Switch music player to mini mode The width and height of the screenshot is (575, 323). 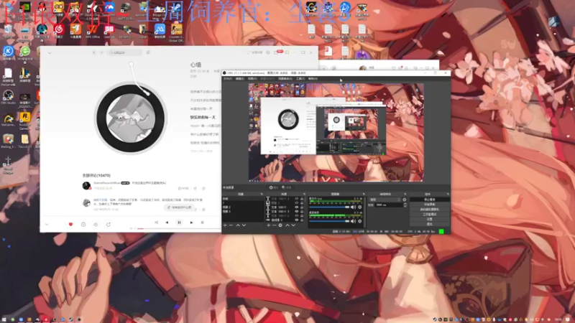pyautogui.click(x=287, y=52)
